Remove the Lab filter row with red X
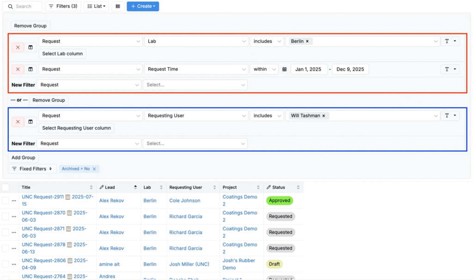Viewport: 473px width, 280px height. click(x=18, y=47)
